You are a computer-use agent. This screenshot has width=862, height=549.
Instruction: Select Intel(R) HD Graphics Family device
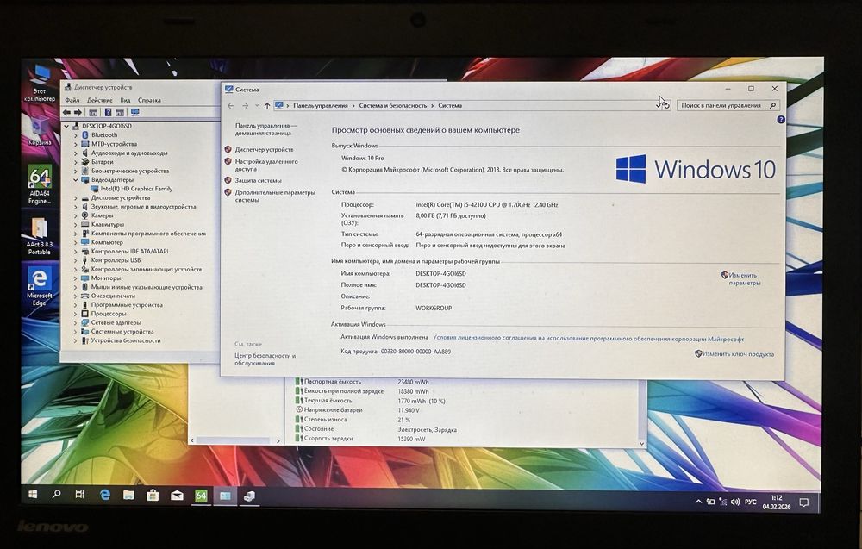[x=136, y=189]
